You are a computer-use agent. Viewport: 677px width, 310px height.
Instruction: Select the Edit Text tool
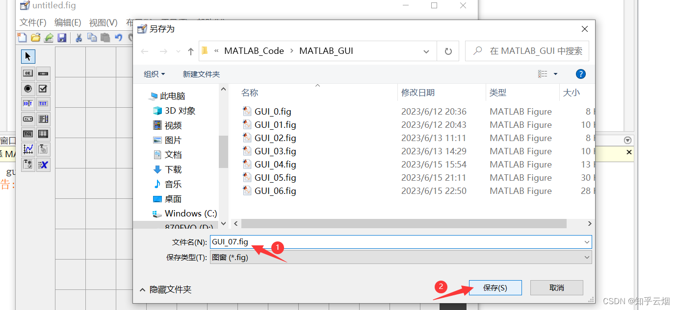[28, 103]
